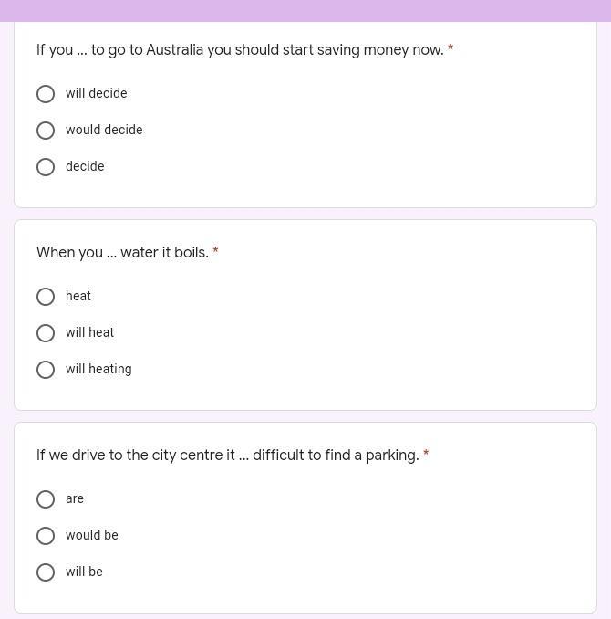611x619 pixels.
Task: Select 'heat' radio button for water question
Action: (46, 297)
